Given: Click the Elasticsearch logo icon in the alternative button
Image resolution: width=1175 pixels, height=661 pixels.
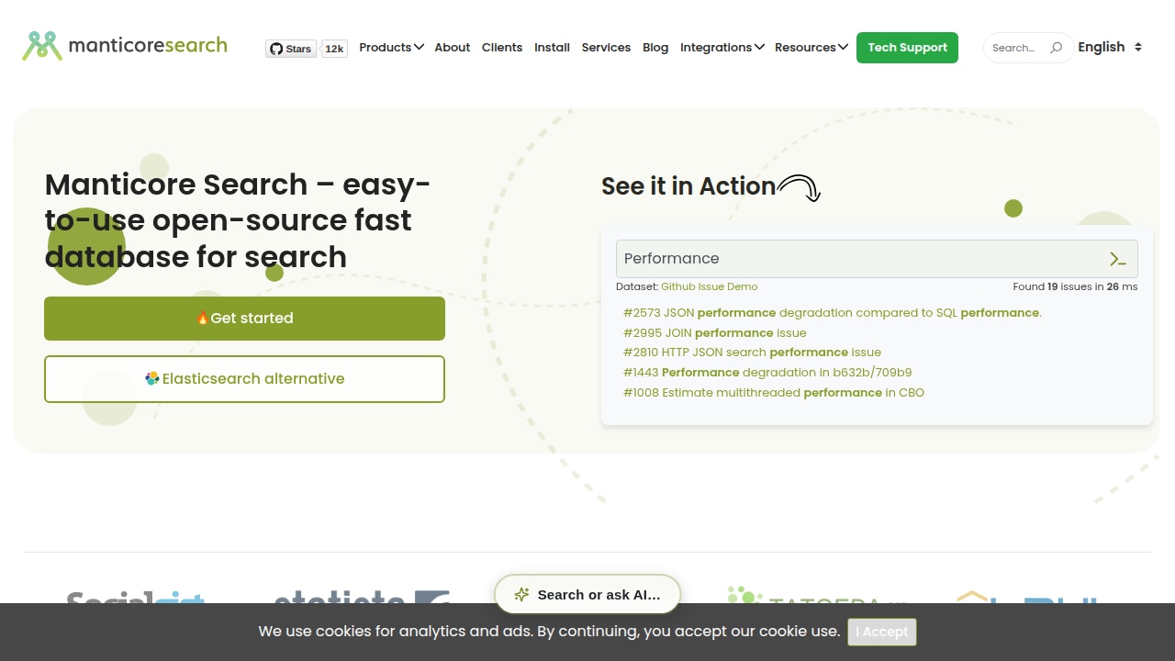Looking at the screenshot, I should 152,378.
